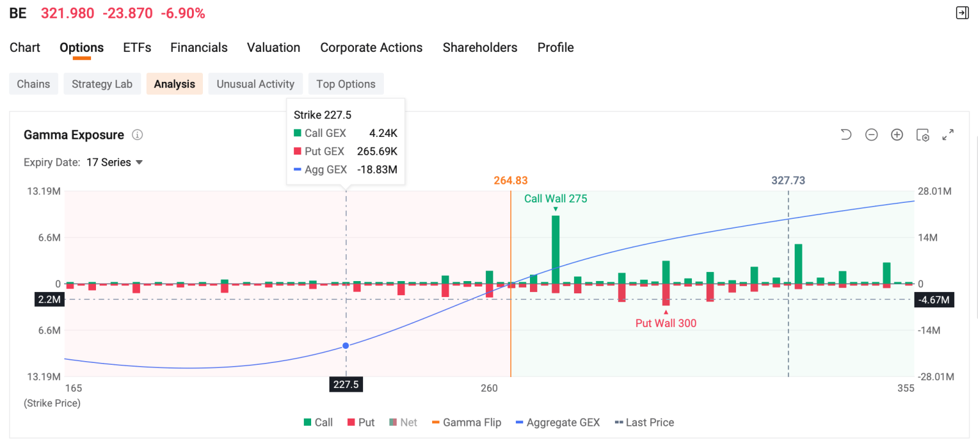Reset the chart with the undo arrow
Viewport: 978px width, 443px height.
pos(846,134)
